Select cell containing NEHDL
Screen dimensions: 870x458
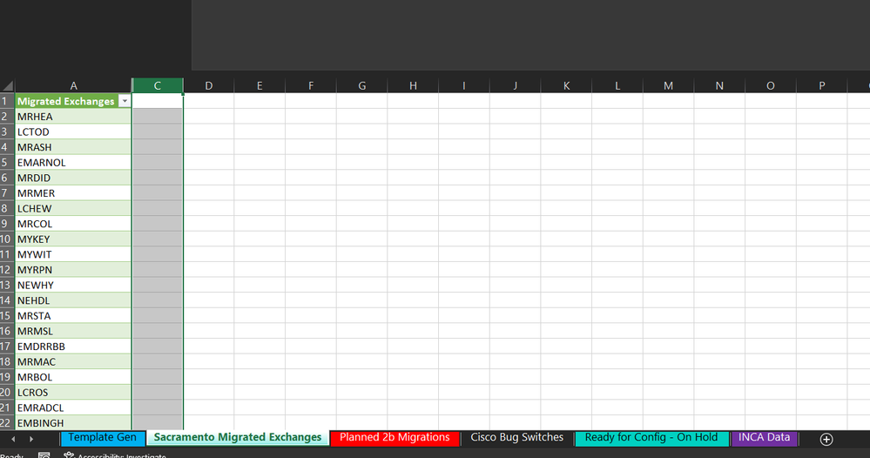pos(73,300)
